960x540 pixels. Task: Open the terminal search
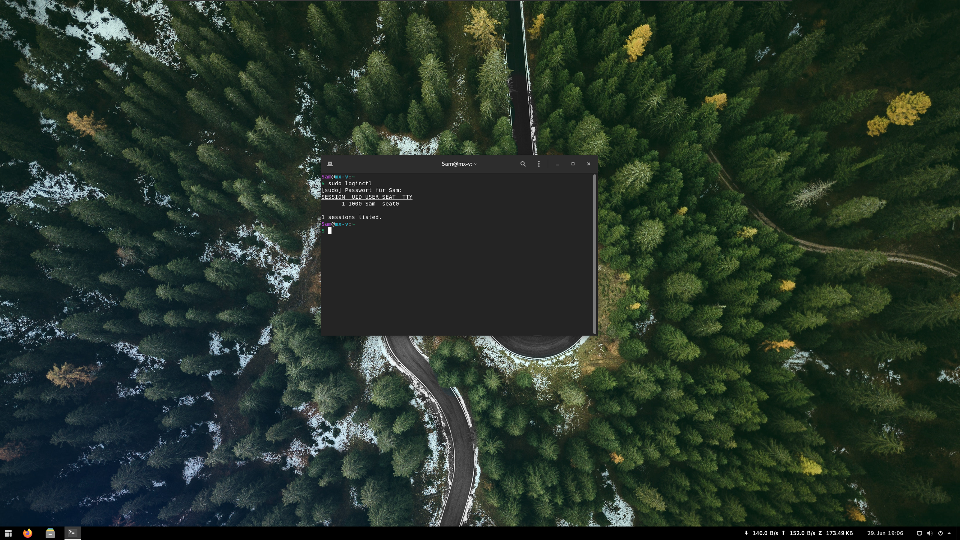(523, 164)
